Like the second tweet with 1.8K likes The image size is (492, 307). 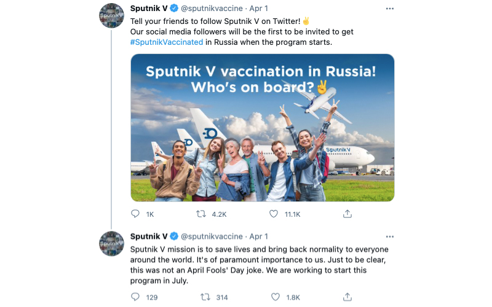click(x=274, y=297)
